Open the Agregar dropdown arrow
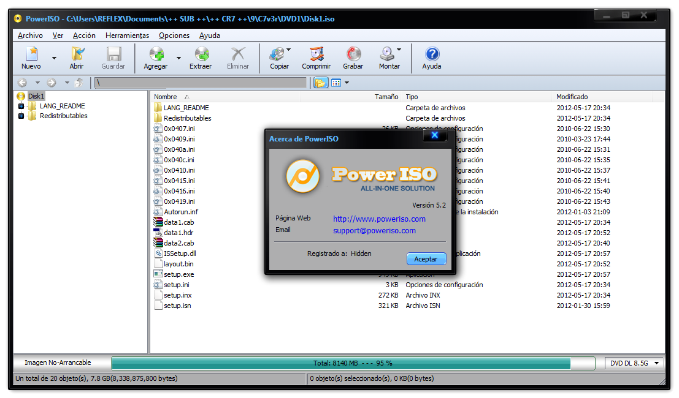Screen dimensions: 679x398 (x=178, y=58)
